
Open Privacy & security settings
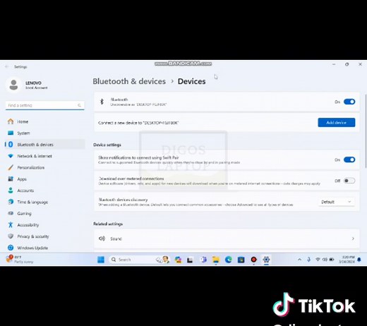click(x=44, y=236)
